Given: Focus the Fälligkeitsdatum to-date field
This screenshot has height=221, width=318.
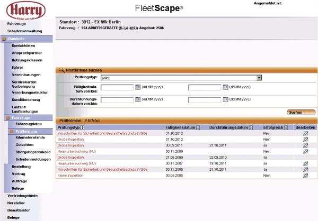Looking at the screenshot, I should coord(205,87).
